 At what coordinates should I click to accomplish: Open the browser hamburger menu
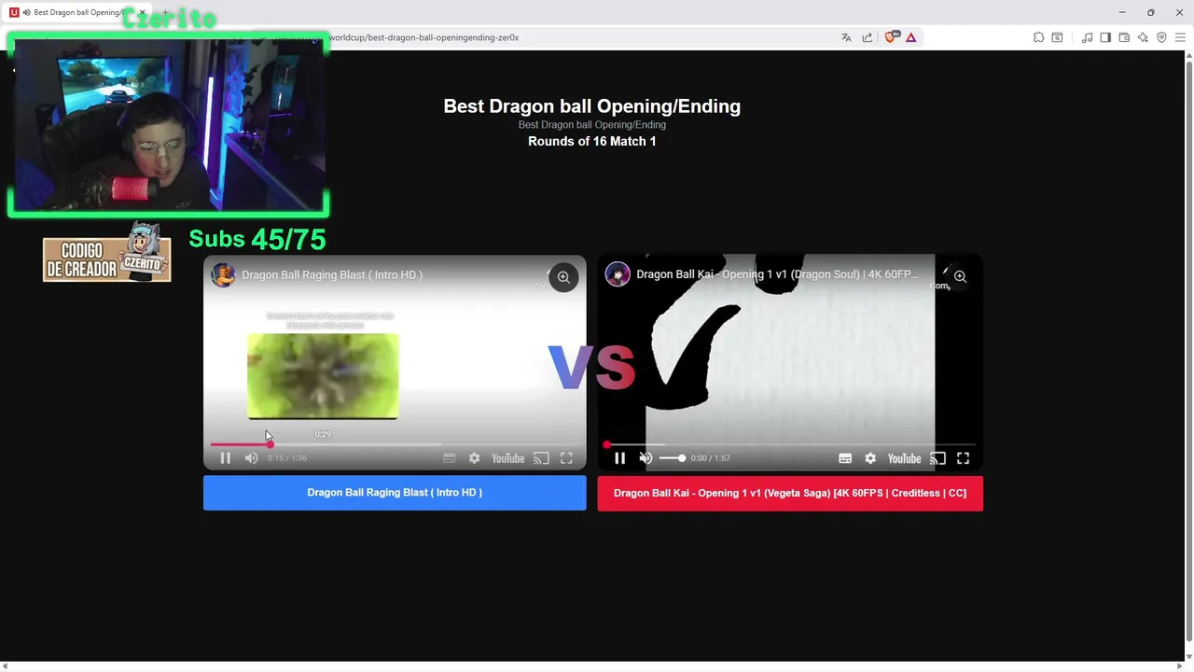pos(1180,37)
